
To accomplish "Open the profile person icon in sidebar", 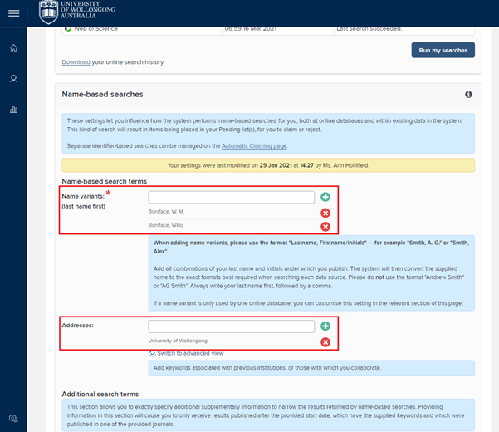I will (13, 79).
